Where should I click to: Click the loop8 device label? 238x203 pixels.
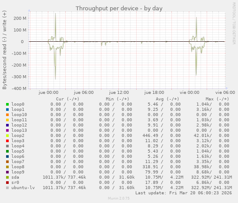click(x=18, y=167)
